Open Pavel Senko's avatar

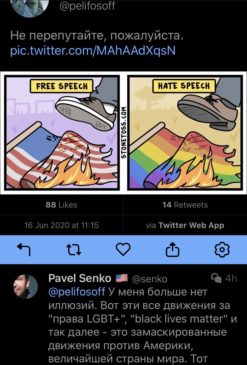pos(26,287)
